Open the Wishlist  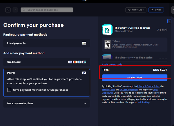(x=136, y=10)
